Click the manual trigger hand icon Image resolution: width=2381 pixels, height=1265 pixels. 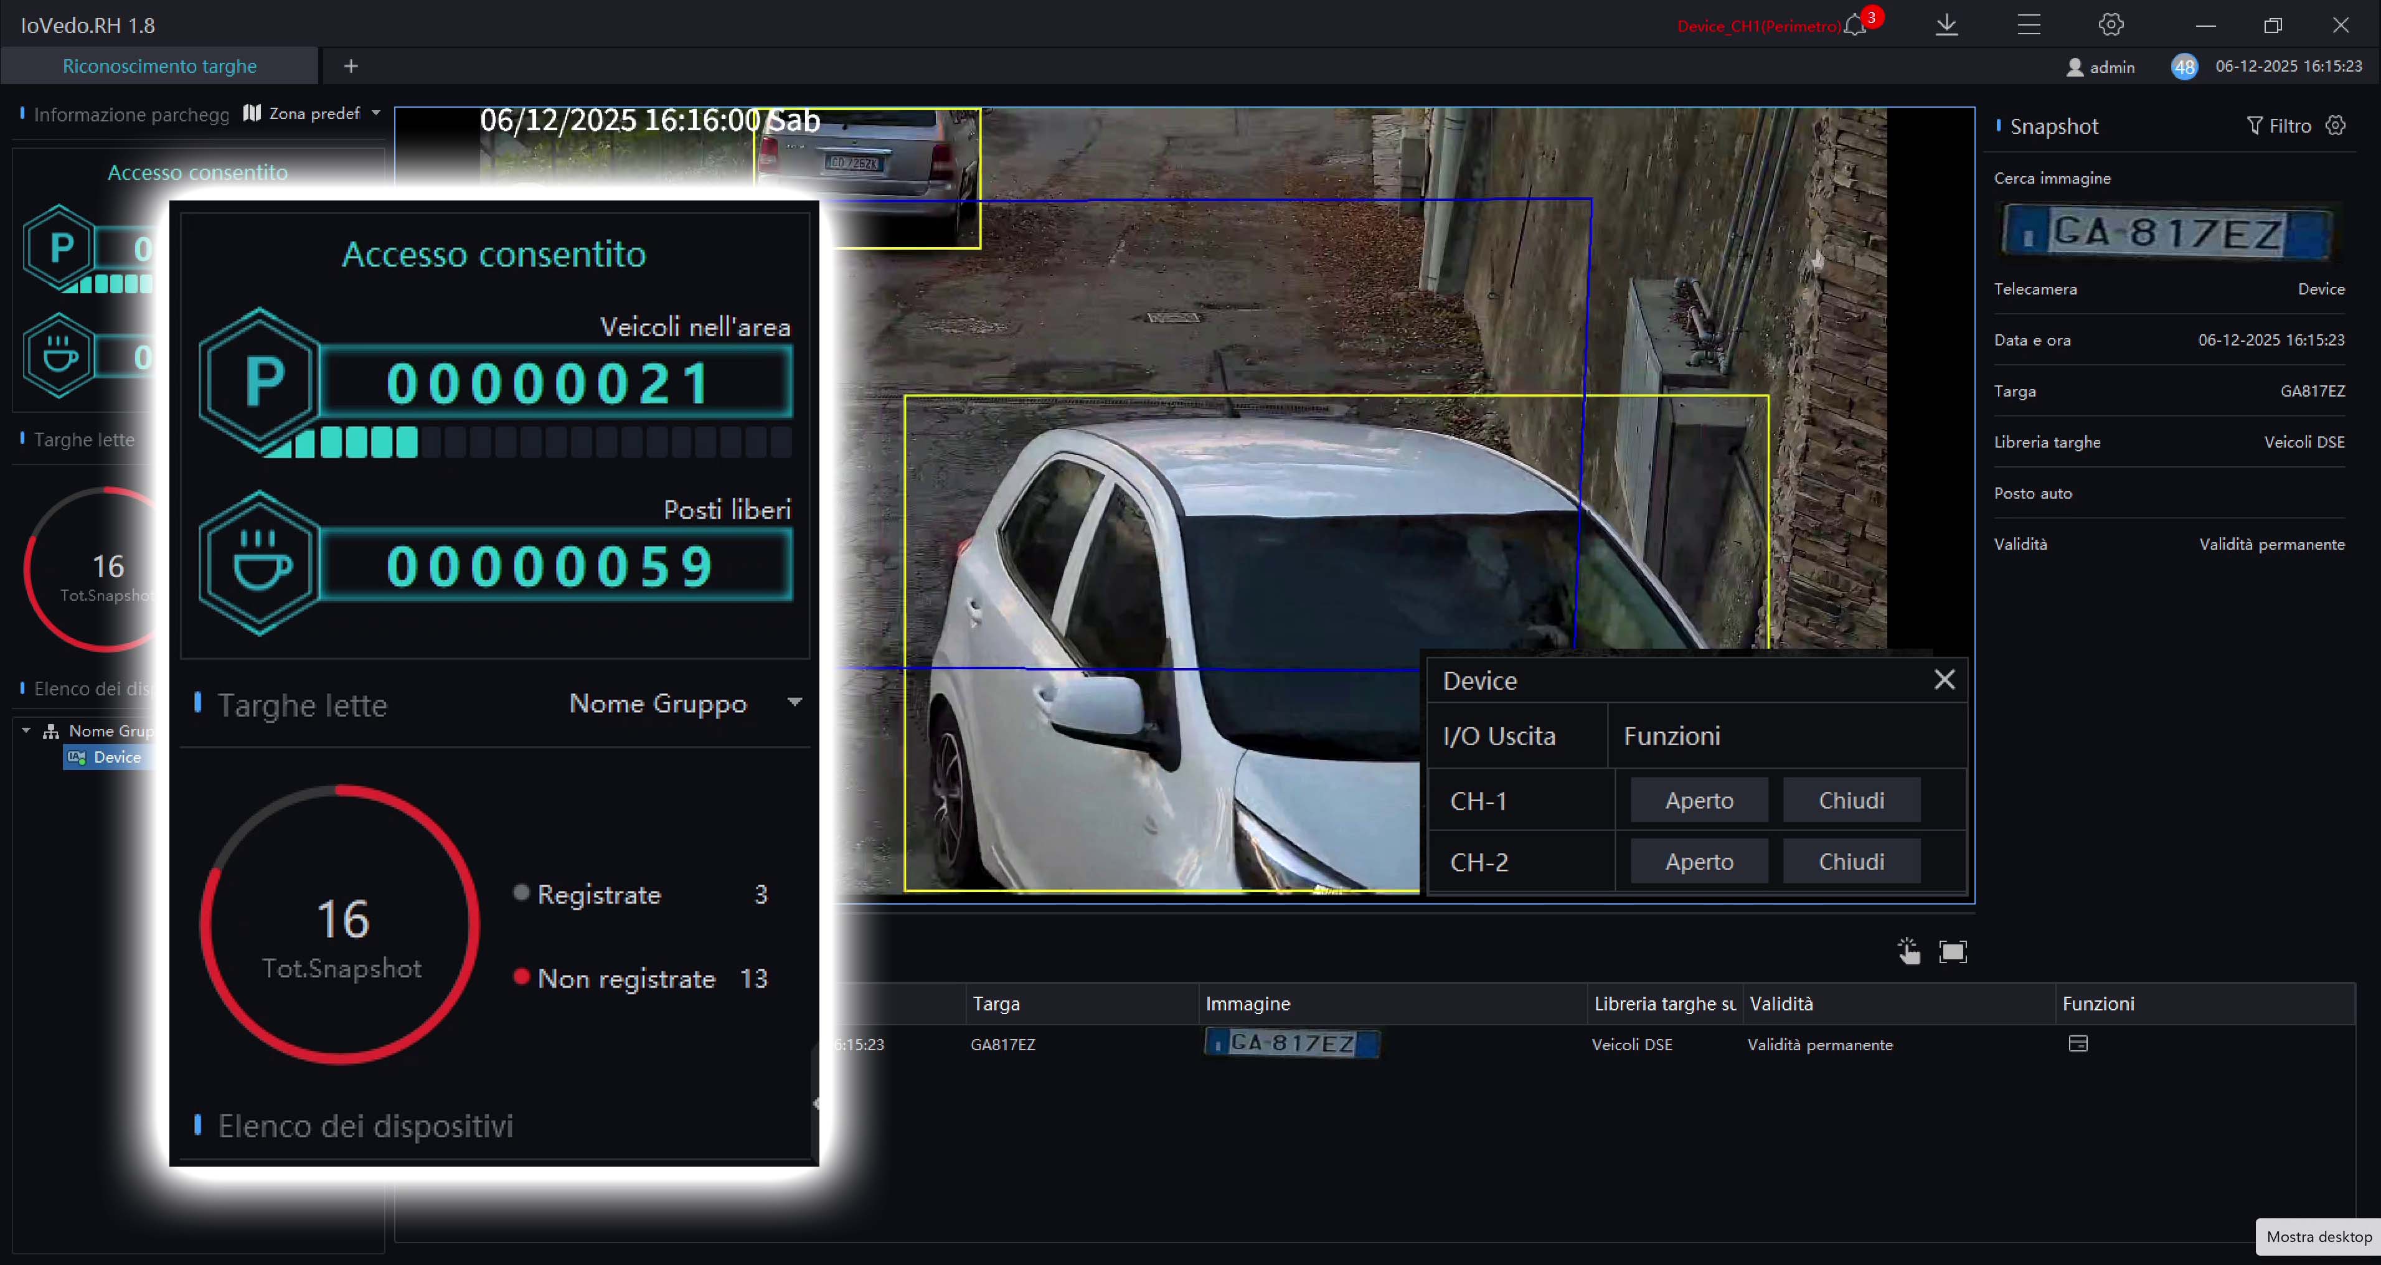[x=1908, y=951]
